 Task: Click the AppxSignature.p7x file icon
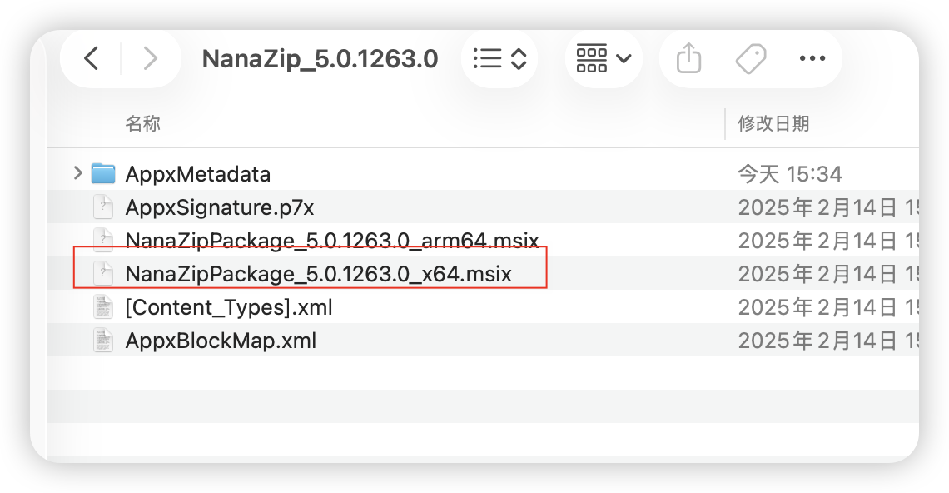[102, 207]
